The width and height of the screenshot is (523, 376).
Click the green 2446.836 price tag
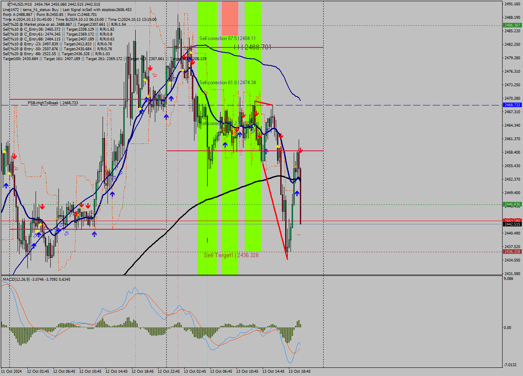click(x=512, y=204)
